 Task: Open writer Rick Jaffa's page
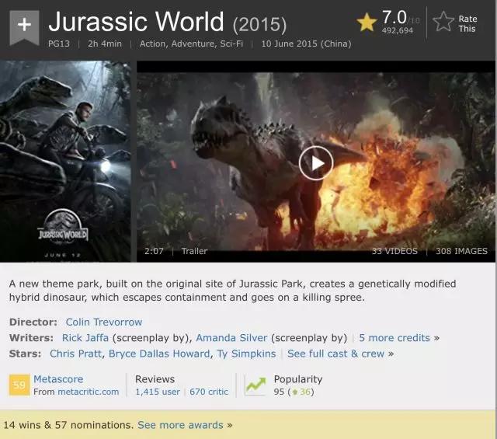click(x=85, y=338)
